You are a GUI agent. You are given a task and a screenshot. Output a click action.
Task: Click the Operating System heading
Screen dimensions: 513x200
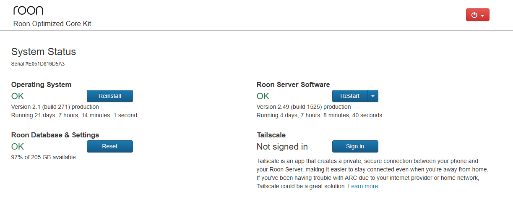(x=41, y=84)
